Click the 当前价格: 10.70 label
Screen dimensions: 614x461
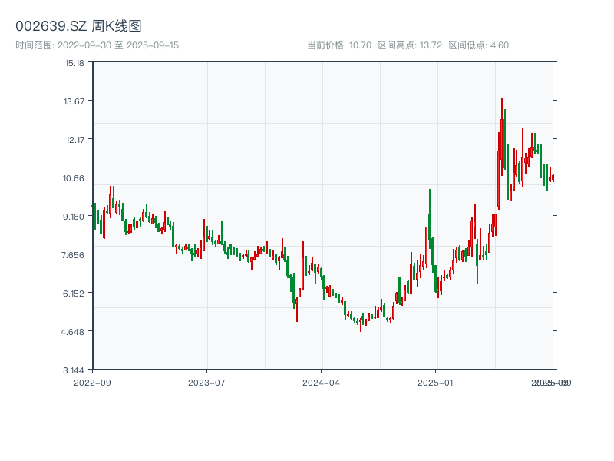[339, 45]
